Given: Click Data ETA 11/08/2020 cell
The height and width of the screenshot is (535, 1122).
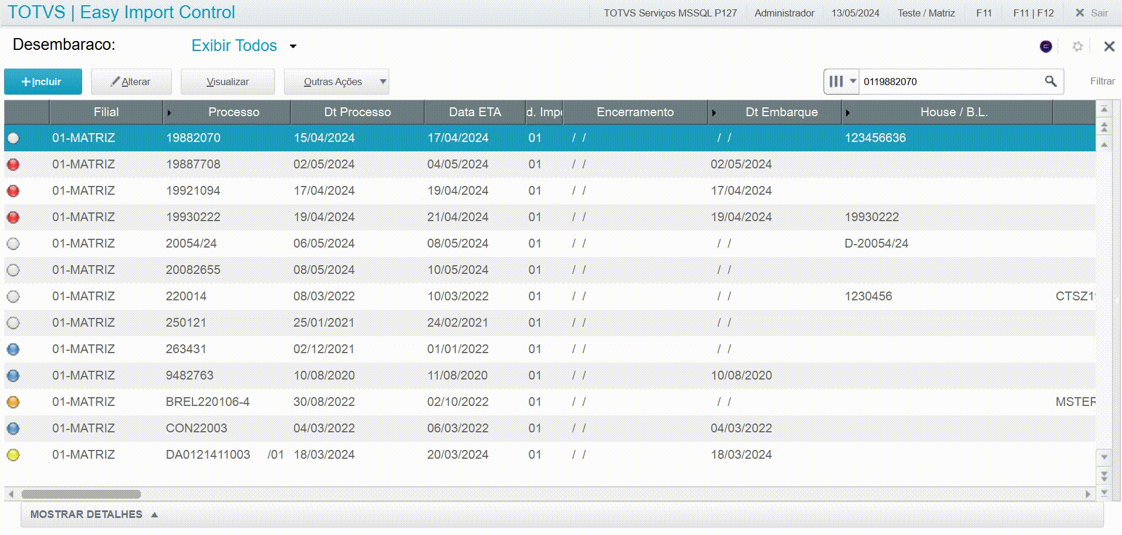Looking at the screenshot, I should [457, 375].
